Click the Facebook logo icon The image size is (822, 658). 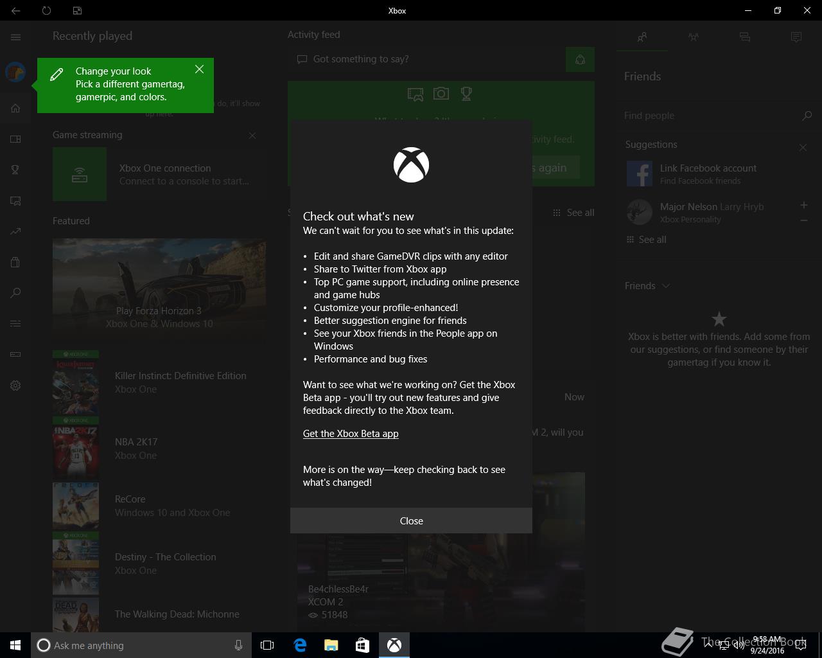point(639,173)
